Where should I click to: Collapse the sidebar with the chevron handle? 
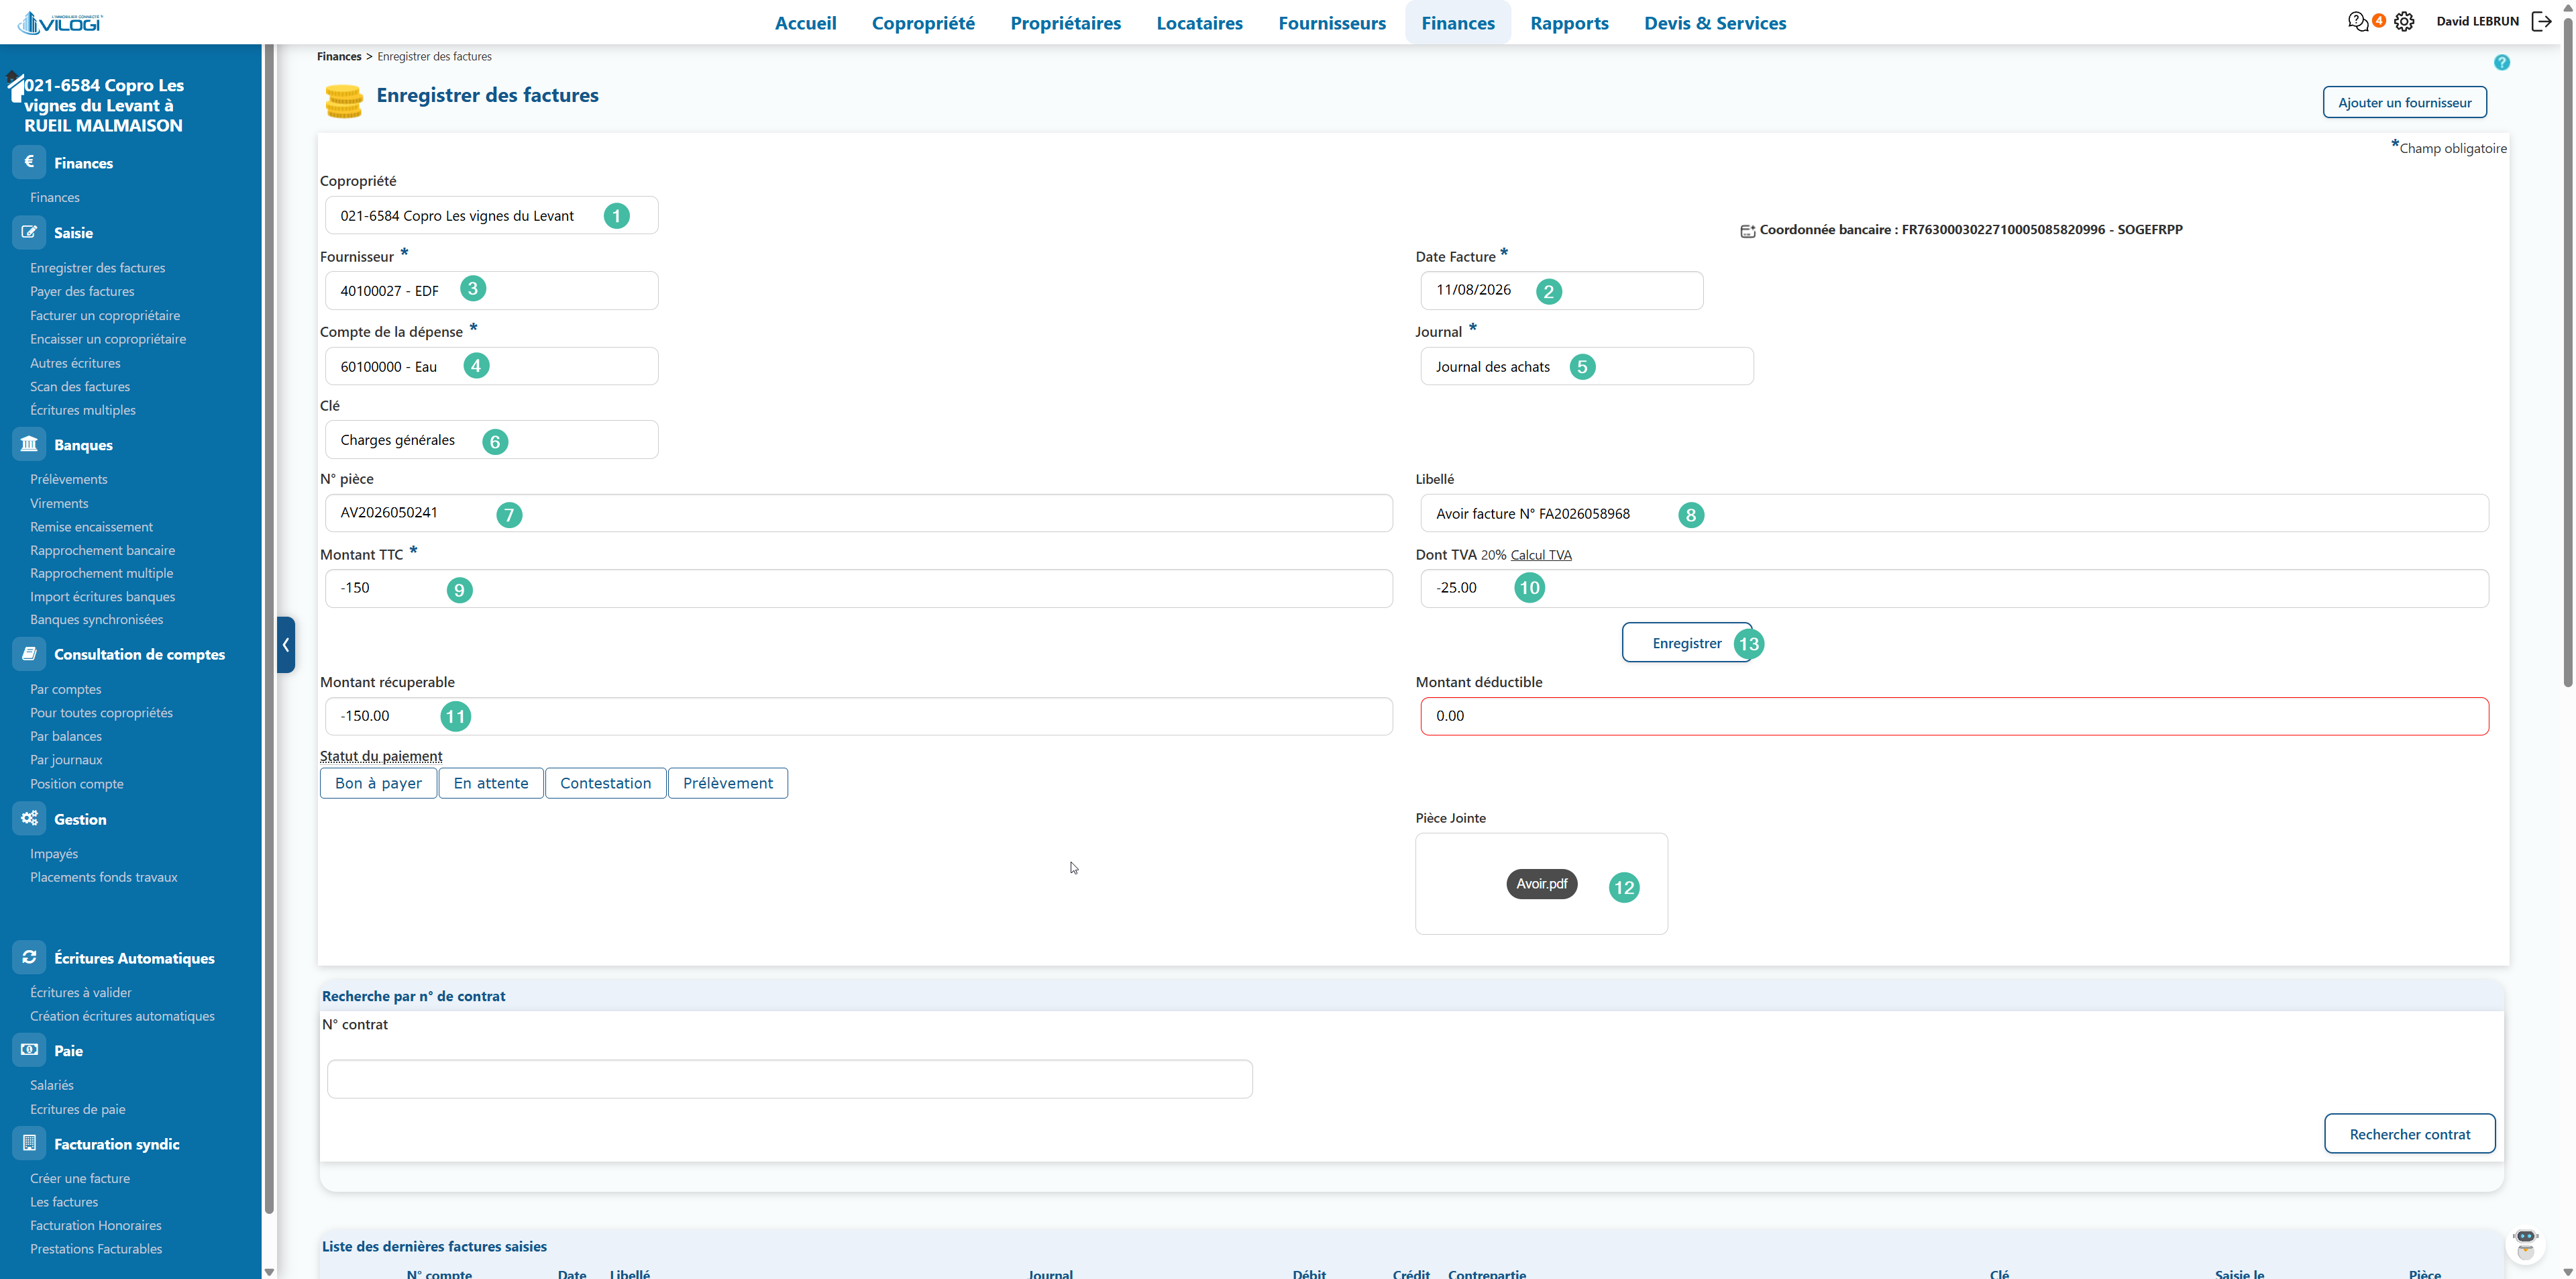(286, 645)
